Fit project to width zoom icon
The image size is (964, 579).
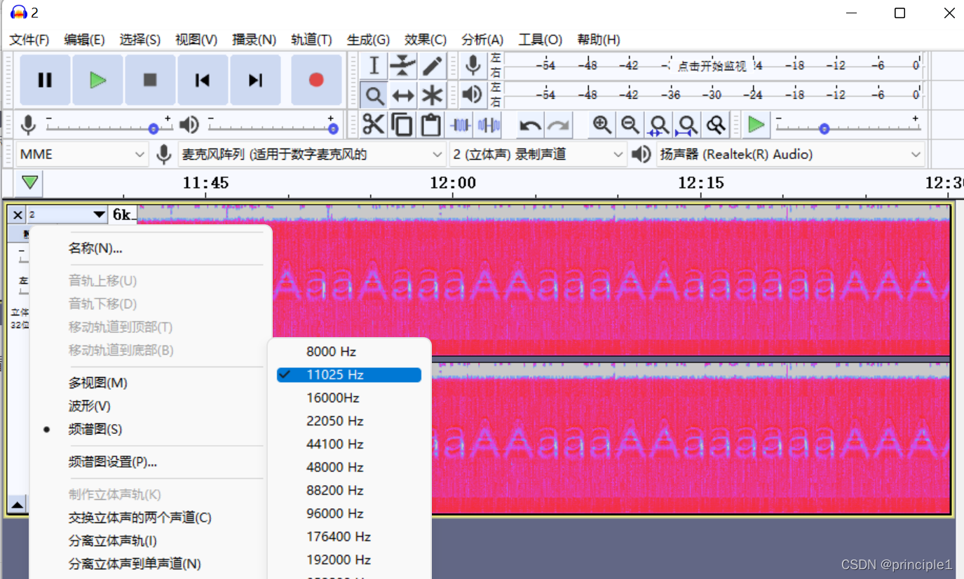tap(686, 125)
